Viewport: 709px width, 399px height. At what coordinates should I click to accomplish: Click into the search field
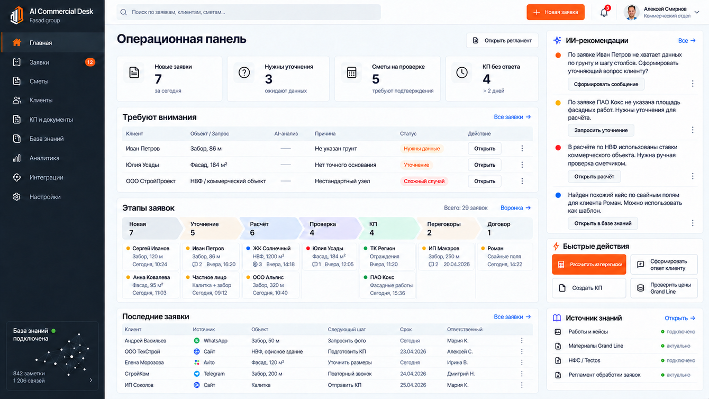tap(249, 12)
